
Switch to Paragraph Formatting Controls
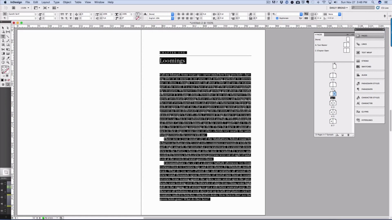tap(5, 18)
